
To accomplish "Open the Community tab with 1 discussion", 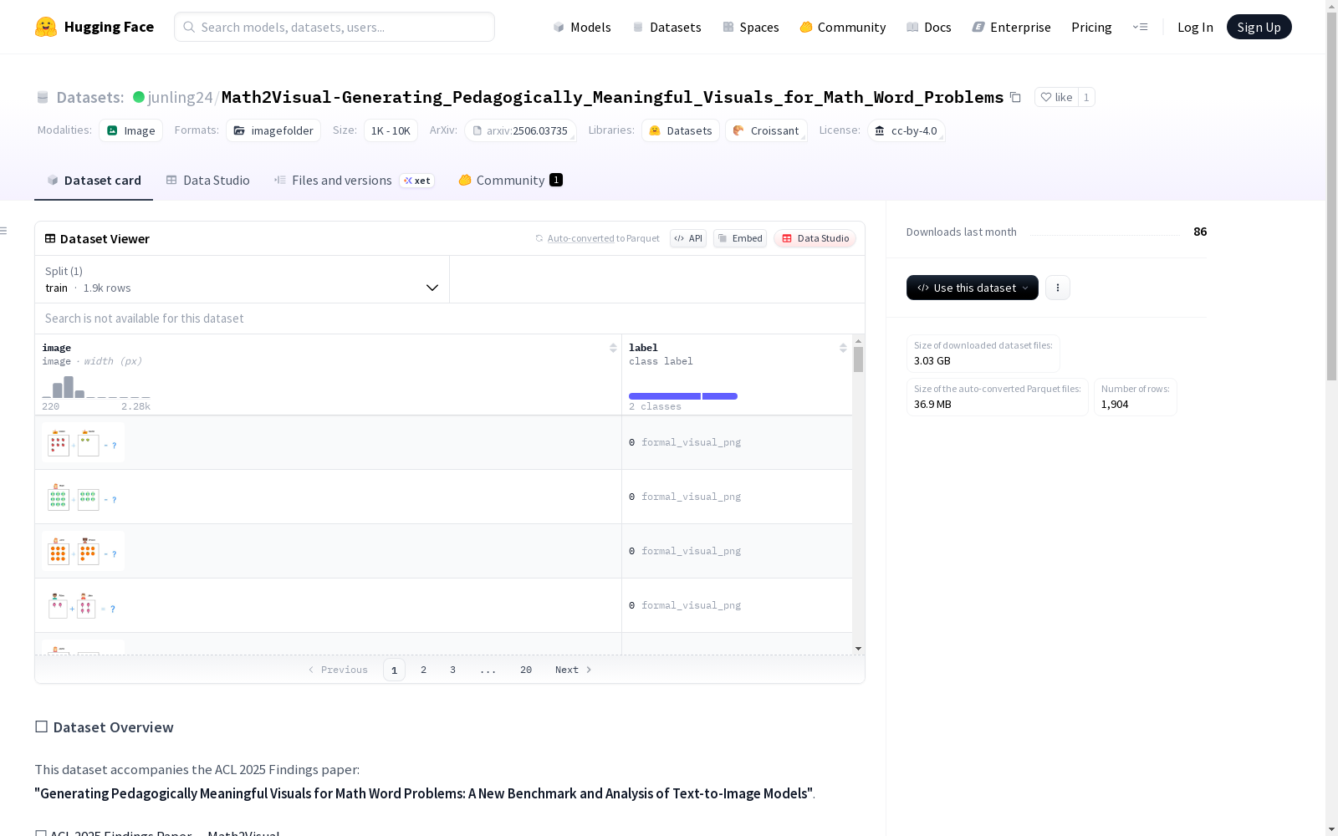I will tap(510, 181).
